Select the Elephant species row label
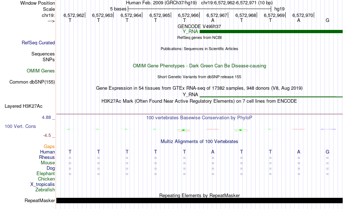 pos(46,174)
